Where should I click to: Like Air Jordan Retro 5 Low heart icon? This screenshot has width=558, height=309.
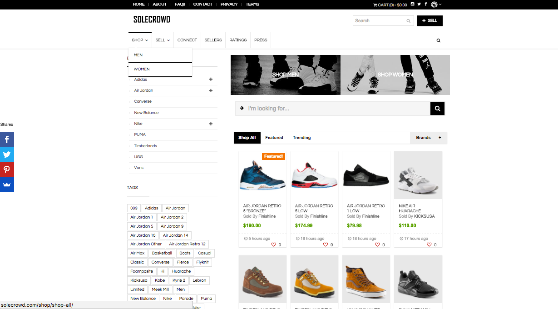(326, 244)
